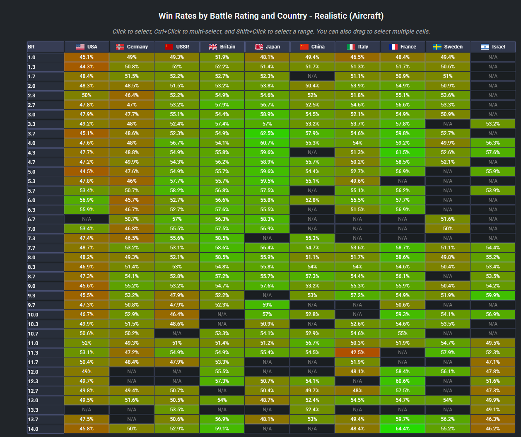521x437 pixels.
Task: Select the 9.3 battle rating row label
Action: [46, 295]
